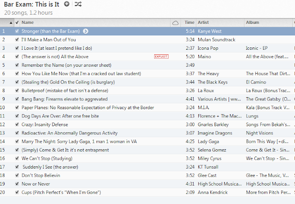Uncheck Suddenly I See checkbox
Screen dimensions: 295x204
[x=17, y=167]
